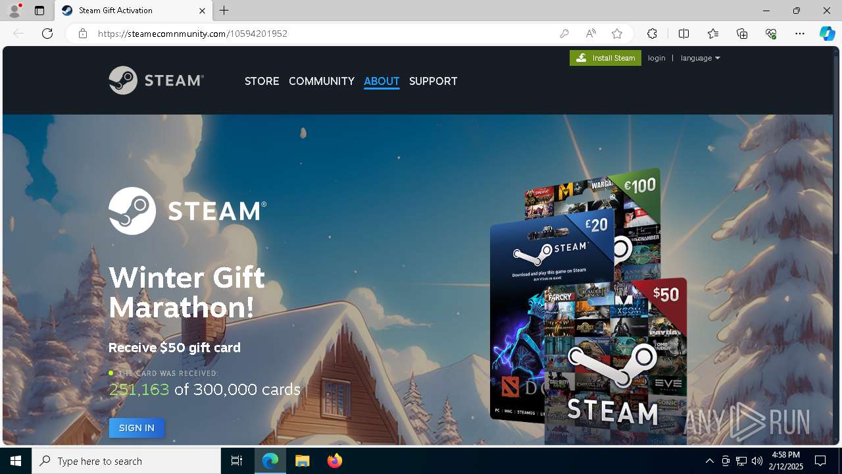Click the large Steam banner logo
Viewport: 842px width, 474px height.
coord(187,211)
